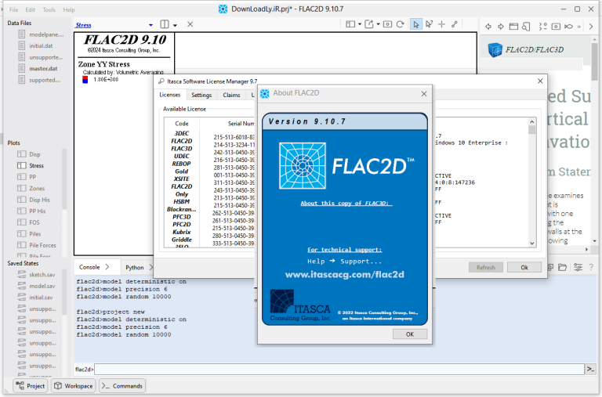
Task: Expand the Console tab chevron
Action: [107, 267]
